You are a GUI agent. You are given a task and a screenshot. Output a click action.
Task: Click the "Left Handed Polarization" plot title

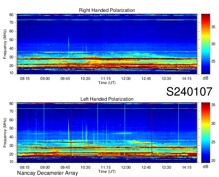107,99
